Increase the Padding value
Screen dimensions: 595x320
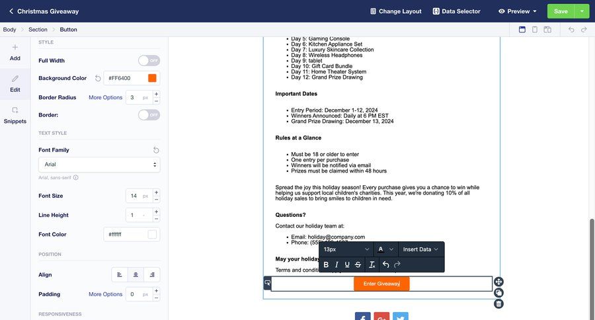point(156,291)
